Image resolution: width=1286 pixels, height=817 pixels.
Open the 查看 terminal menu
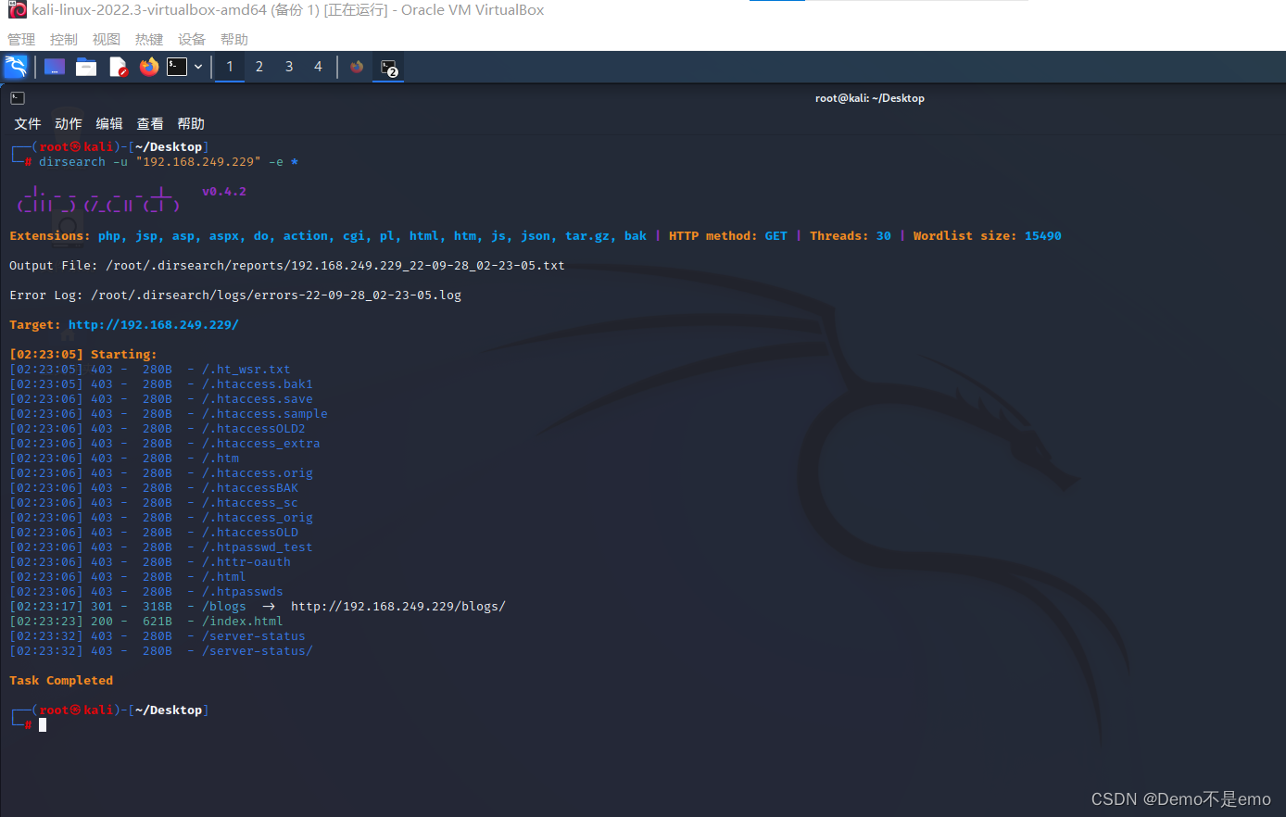(150, 124)
